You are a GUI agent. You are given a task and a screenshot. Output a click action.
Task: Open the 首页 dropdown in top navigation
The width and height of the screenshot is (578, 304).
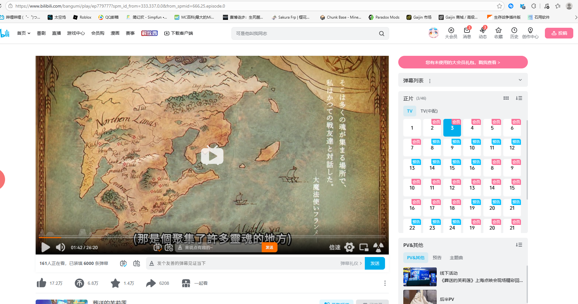pos(24,33)
